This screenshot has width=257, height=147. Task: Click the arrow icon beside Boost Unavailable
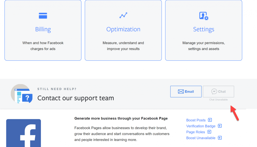(x=220, y=138)
